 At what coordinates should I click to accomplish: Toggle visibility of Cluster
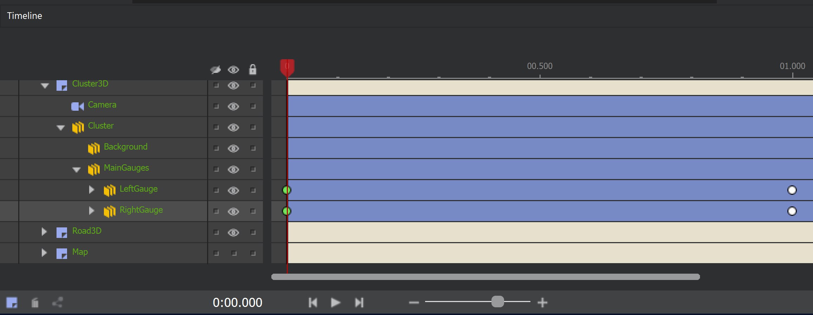(233, 127)
